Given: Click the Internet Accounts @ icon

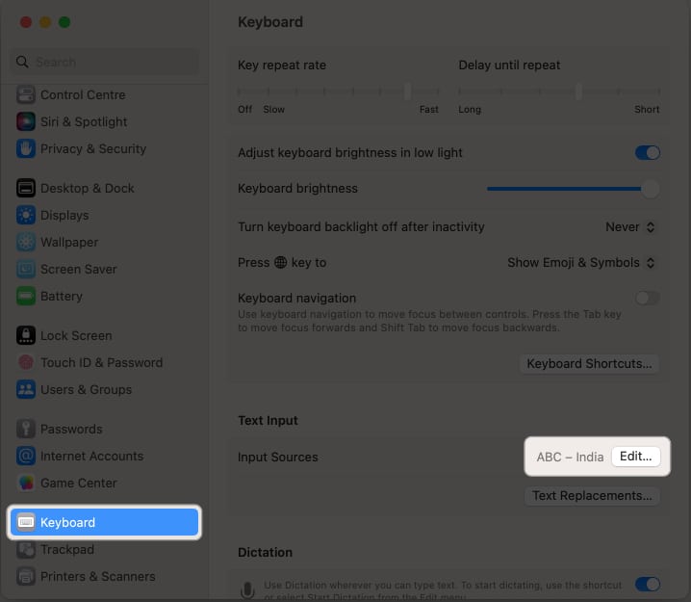Looking at the screenshot, I should click(26, 456).
